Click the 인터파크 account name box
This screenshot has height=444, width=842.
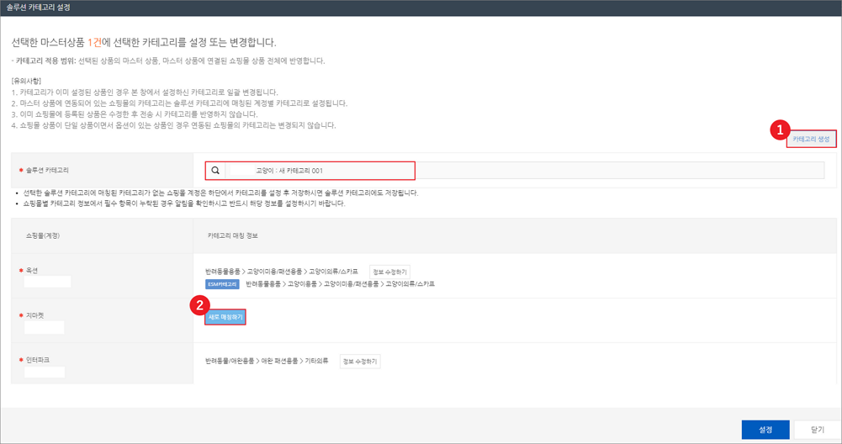click(45, 372)
